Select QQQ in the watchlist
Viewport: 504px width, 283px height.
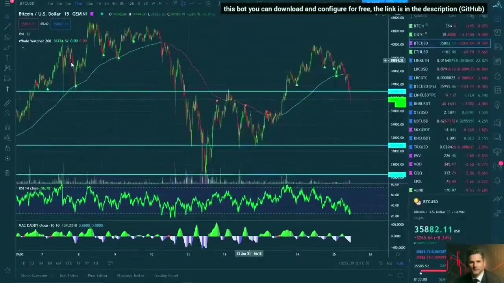coord(450,173)
